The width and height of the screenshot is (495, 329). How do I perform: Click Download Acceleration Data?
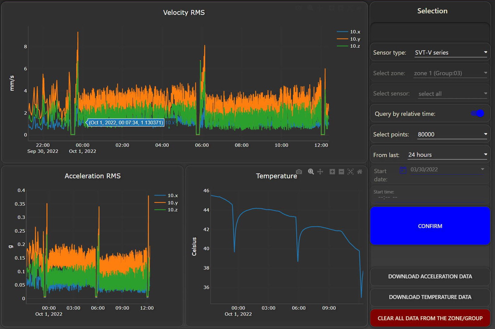click(430, 277)
